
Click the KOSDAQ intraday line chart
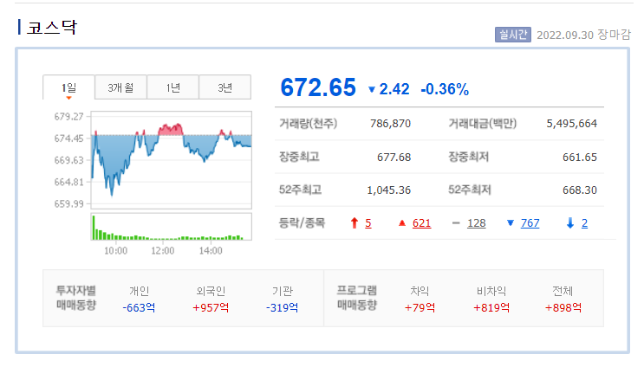click(x=172, y=160)
